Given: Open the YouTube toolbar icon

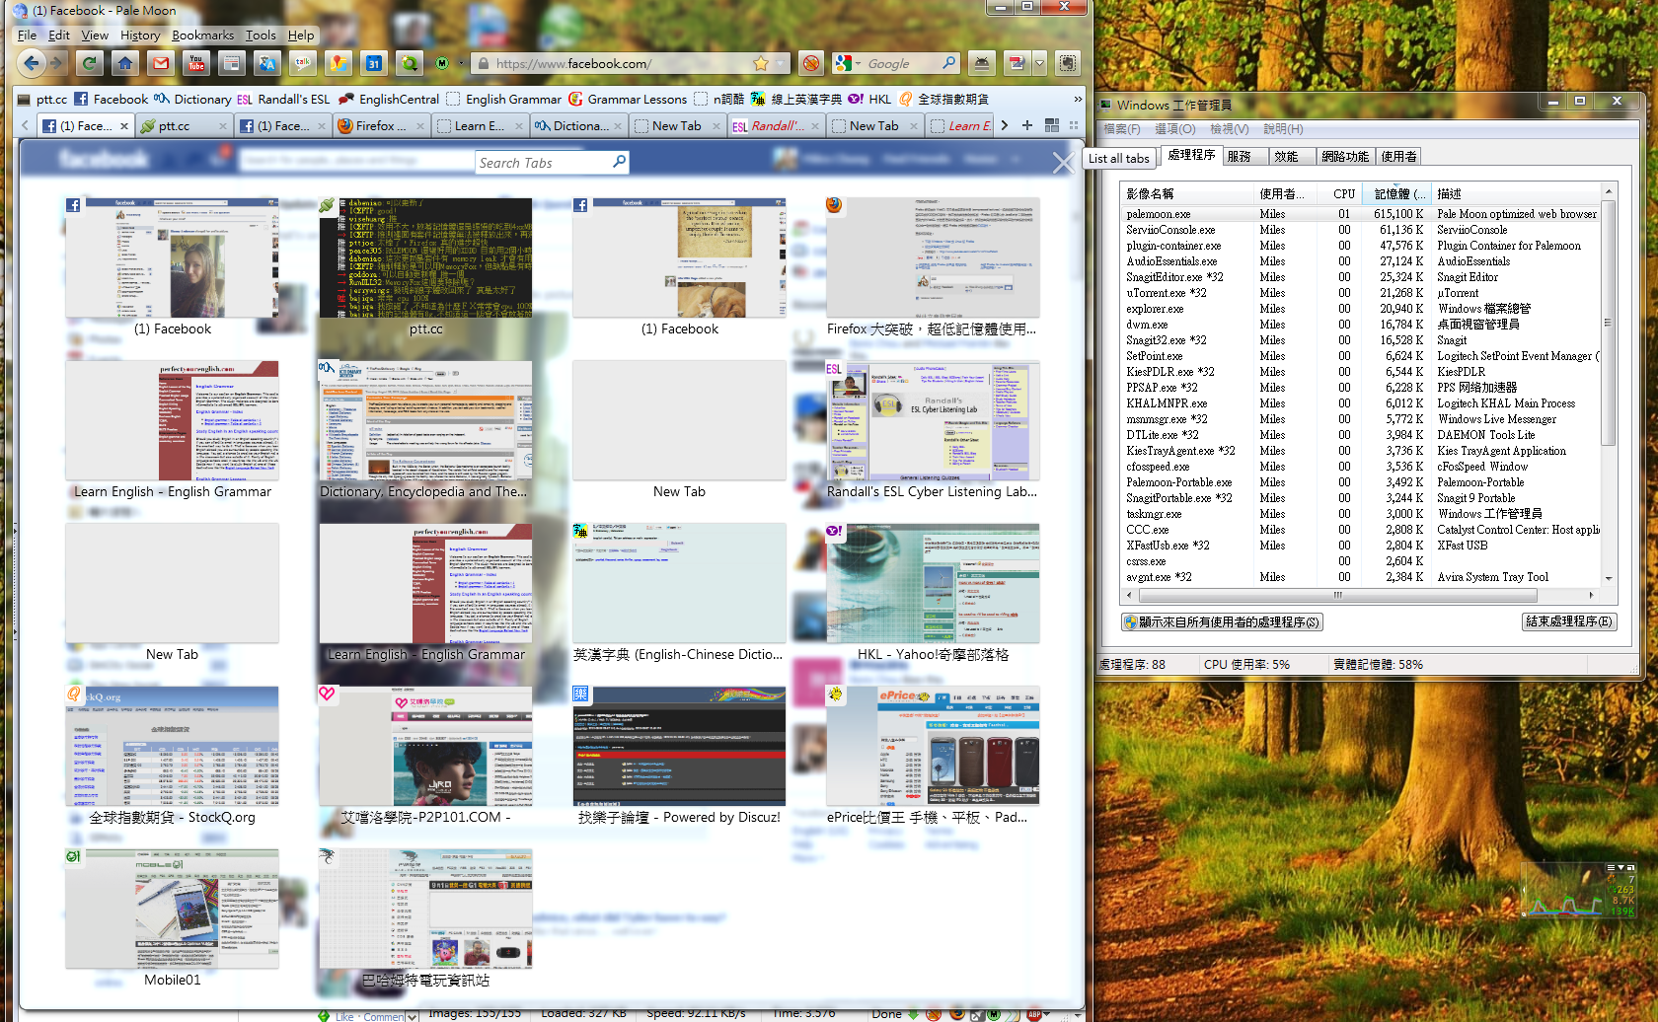Looking at the screenshot, I should click(196, 64).
